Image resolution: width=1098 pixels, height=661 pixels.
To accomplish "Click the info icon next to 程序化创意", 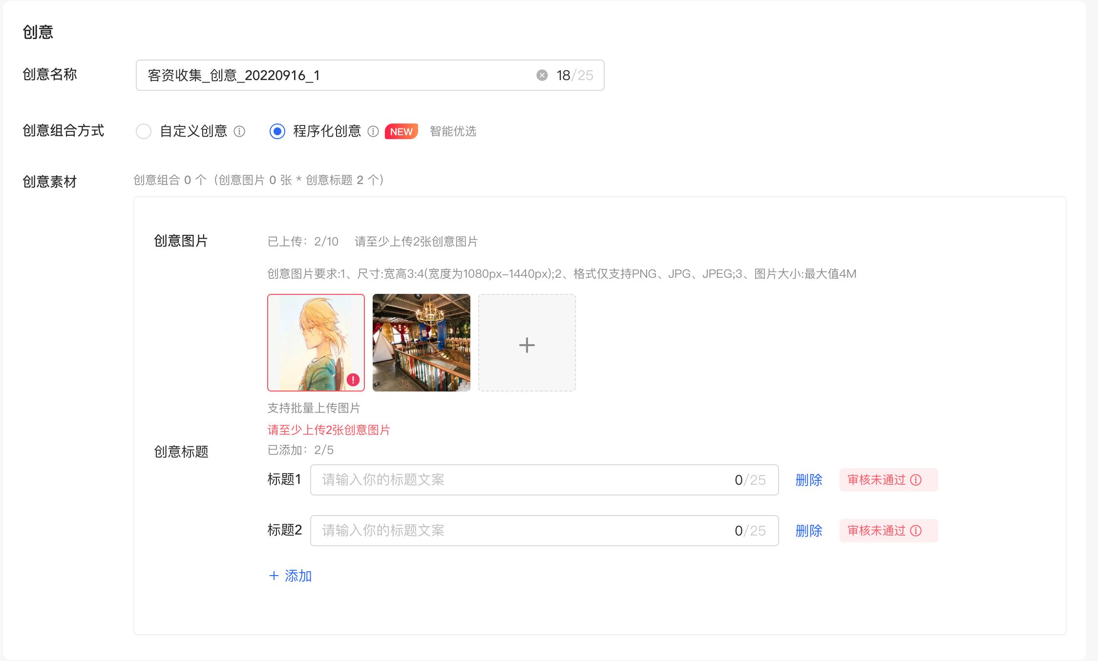I will (373, 131).
